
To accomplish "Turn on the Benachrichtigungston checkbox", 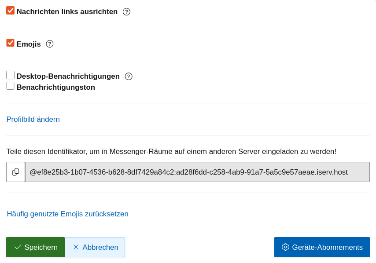I will (11, 86).
